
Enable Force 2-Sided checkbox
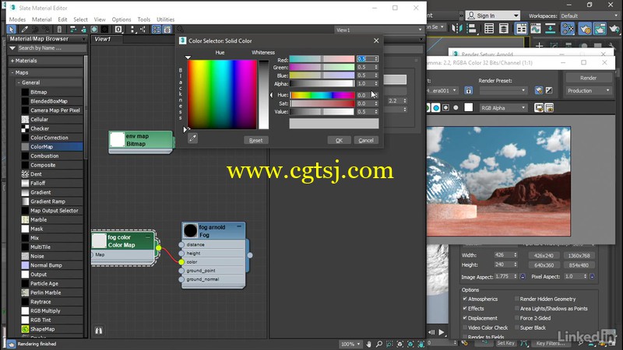tap(517, 317)
